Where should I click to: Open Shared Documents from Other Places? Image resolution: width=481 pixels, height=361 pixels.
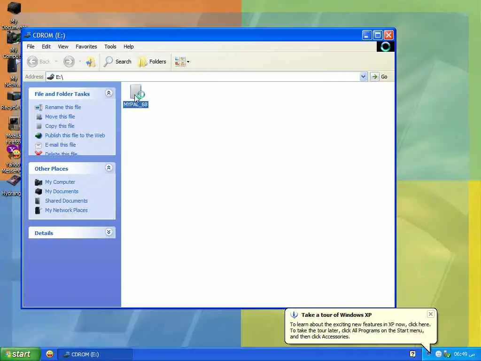click(66, 201)
